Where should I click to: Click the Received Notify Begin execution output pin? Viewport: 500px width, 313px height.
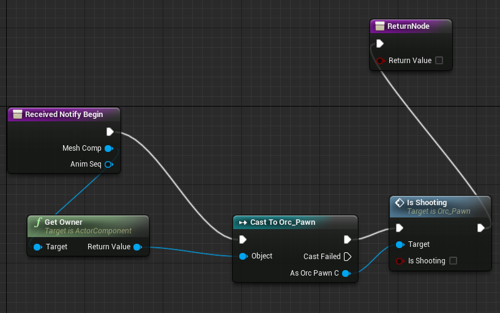pyautogui.click(x=110, y=132)
